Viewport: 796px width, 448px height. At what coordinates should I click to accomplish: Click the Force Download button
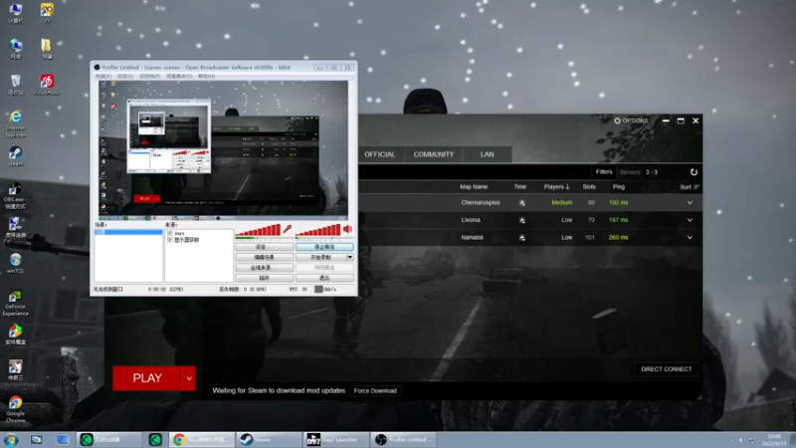click(375, 390)
